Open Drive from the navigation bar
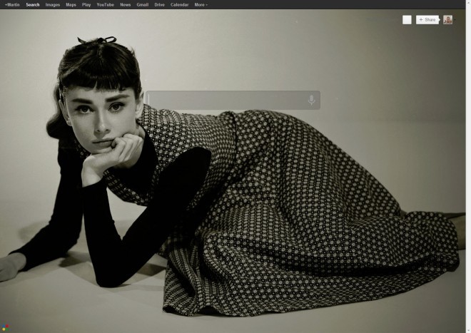 (160, 5)
